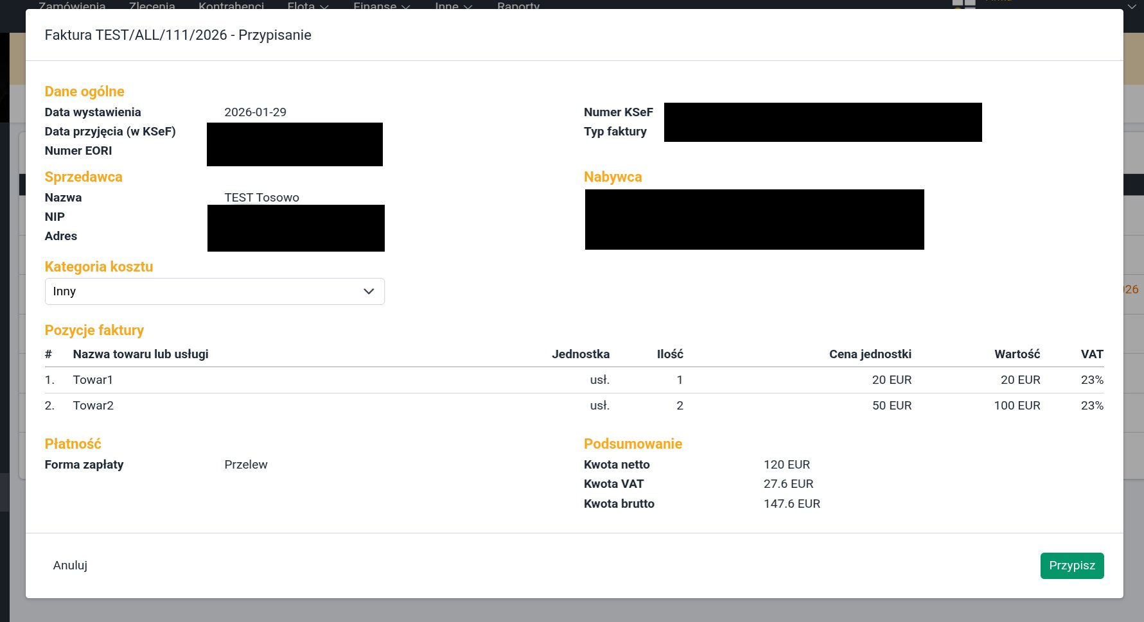Click the Flota menu label

pos(301,6)
